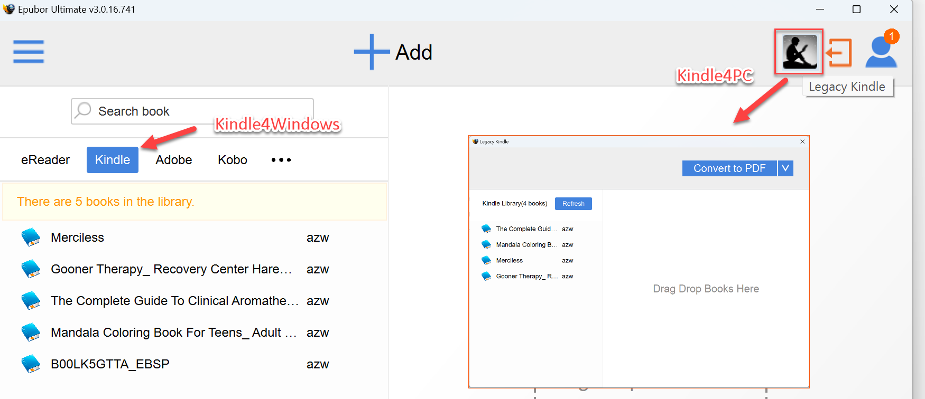This screenshot has width=925, height=399.
Task: Switch to the eReader tab
Action: [45, 160]
